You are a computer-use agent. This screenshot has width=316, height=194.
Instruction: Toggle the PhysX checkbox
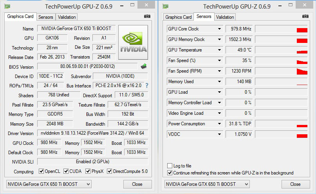[x=88, y=171]
